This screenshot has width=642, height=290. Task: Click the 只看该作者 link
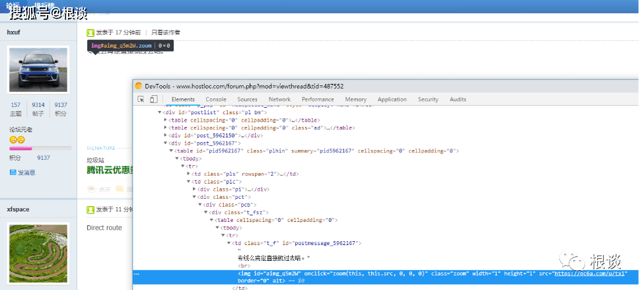coord(166,32)
